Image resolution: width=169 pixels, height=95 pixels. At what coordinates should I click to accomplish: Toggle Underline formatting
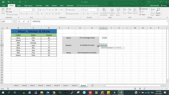tap(27, 13)
